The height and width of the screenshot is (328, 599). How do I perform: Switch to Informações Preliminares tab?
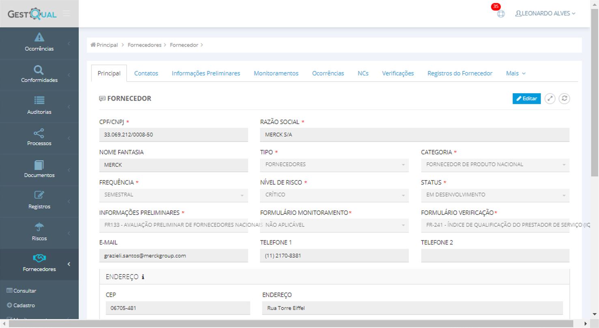pos(206,73)
